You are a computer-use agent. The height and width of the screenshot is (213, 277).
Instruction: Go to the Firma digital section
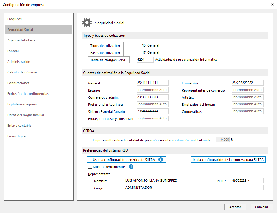[x=17, y=136]
